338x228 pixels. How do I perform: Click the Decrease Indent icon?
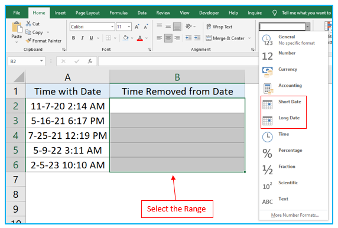coord(188,38)
